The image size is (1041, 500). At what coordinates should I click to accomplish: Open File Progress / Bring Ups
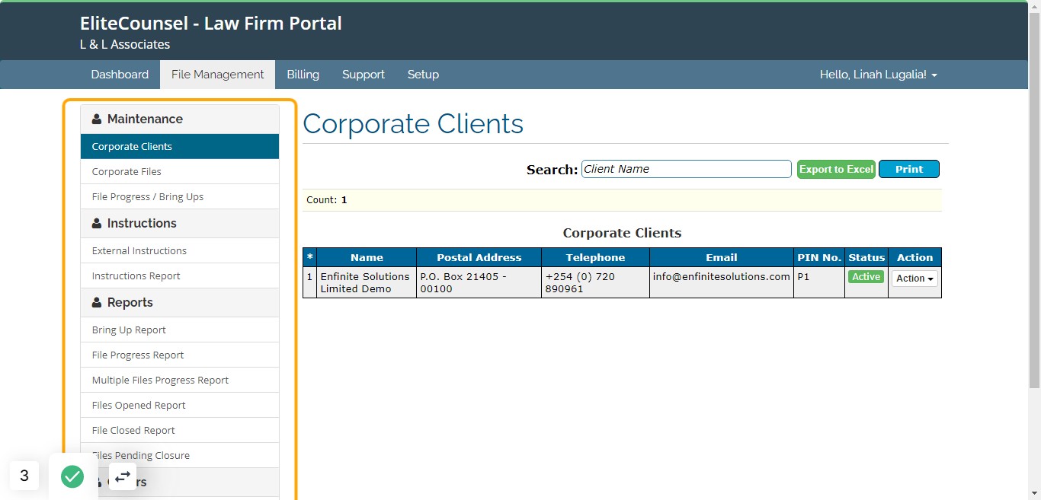(180, 196)
